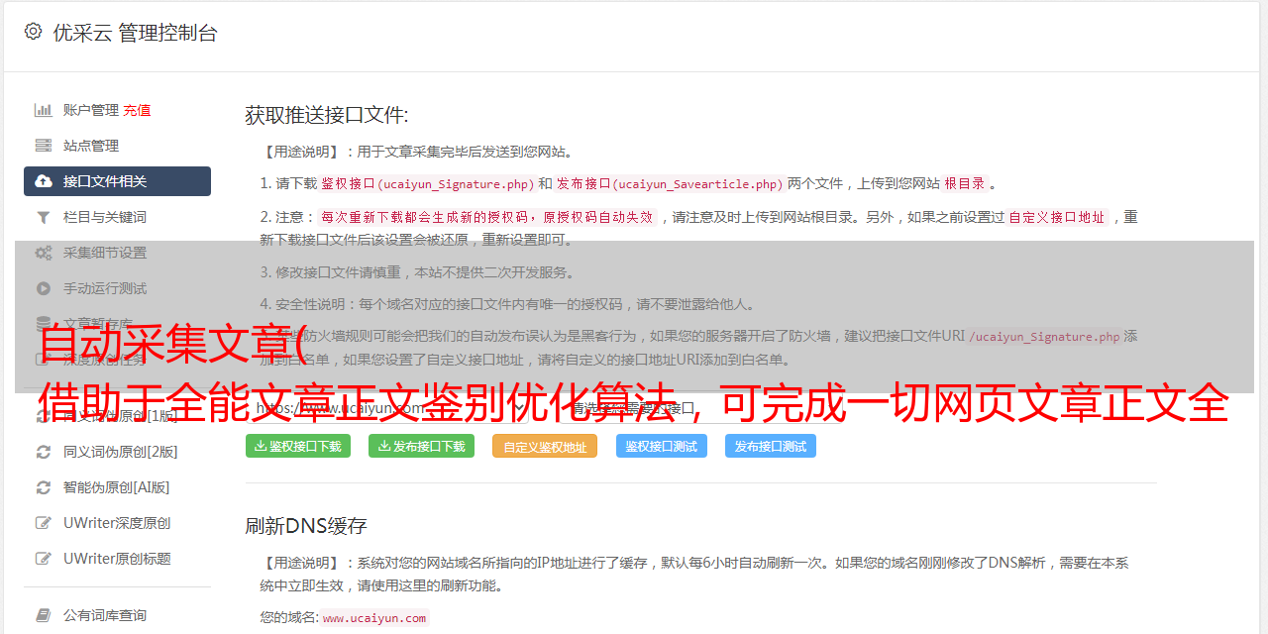This screenshot has height=634, width=1268.
Task: Click the gear icon beside 优采云 管理控制台
Action: (x=33, y=32)
